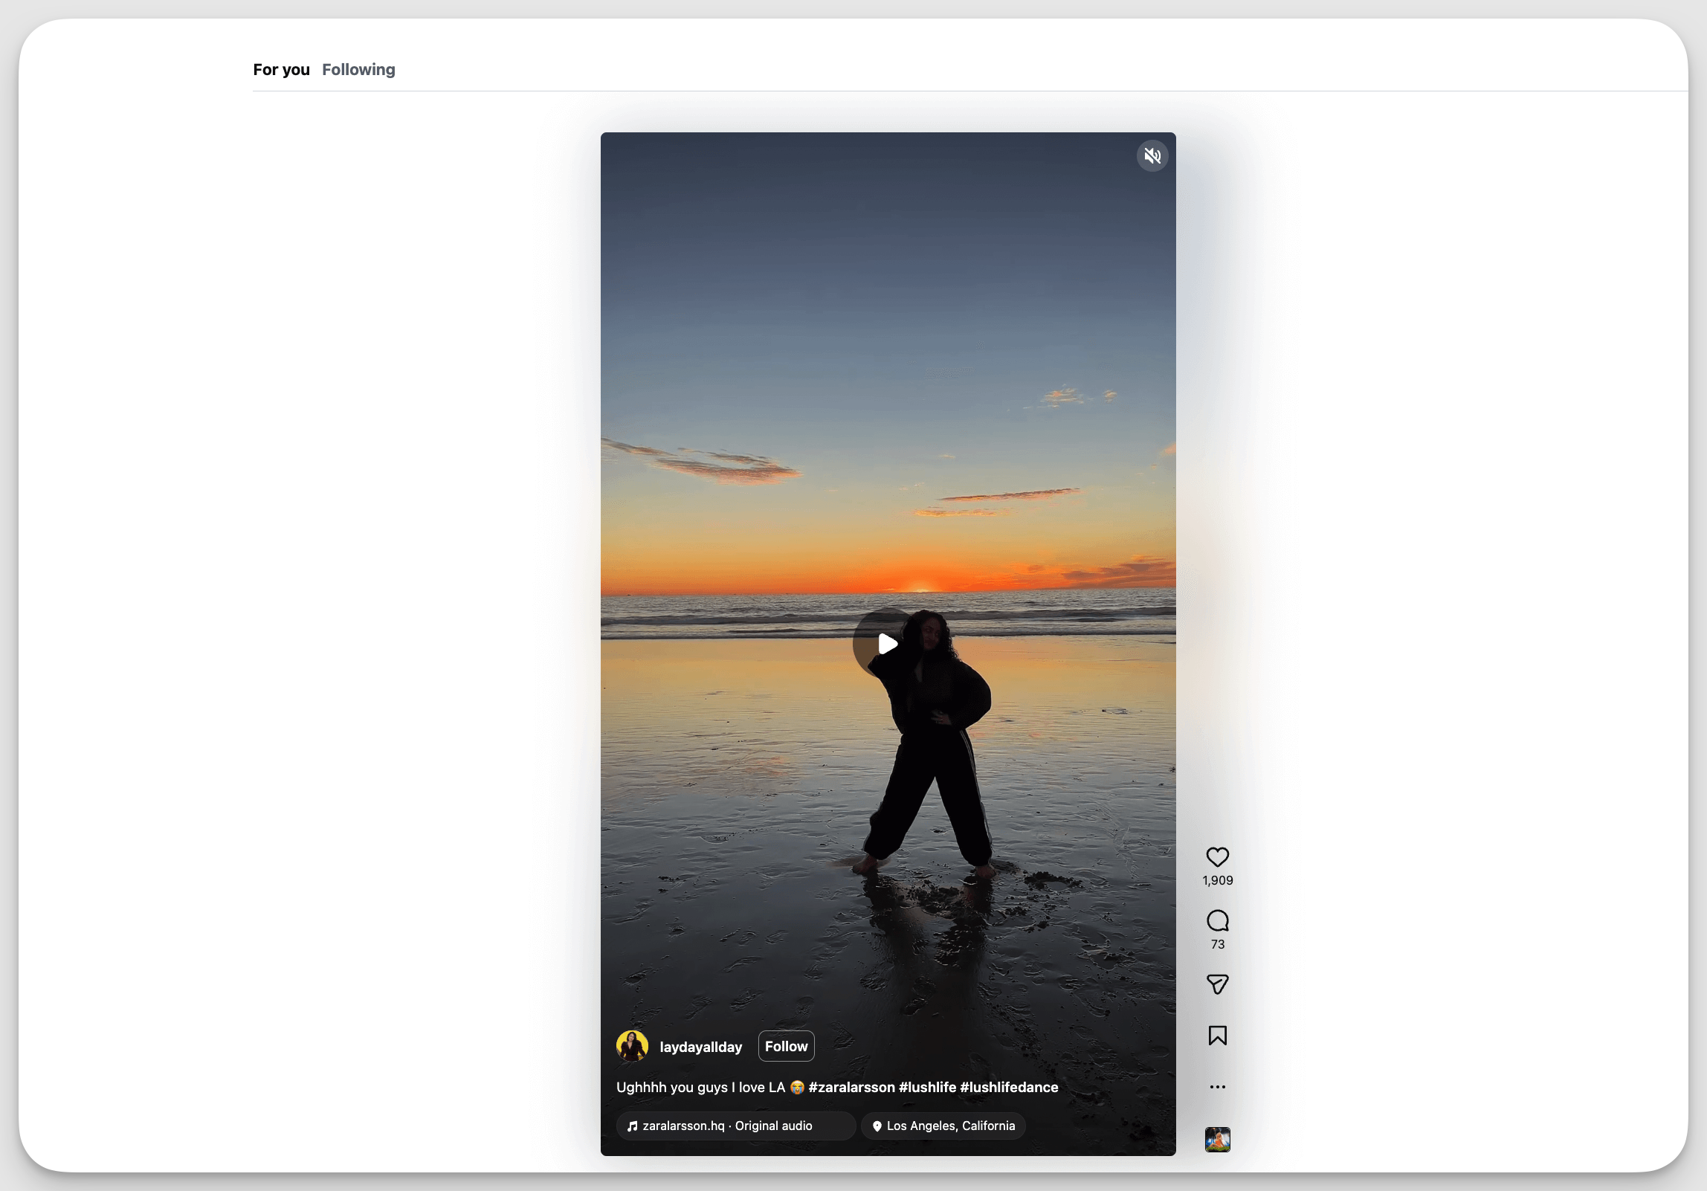Open the #zaralarsson hashtag
This screenshot has width=1707, height=1191.
[x=851, y=1087]
